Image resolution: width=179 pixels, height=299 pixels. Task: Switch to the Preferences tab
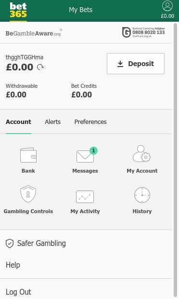coord(90,122)
